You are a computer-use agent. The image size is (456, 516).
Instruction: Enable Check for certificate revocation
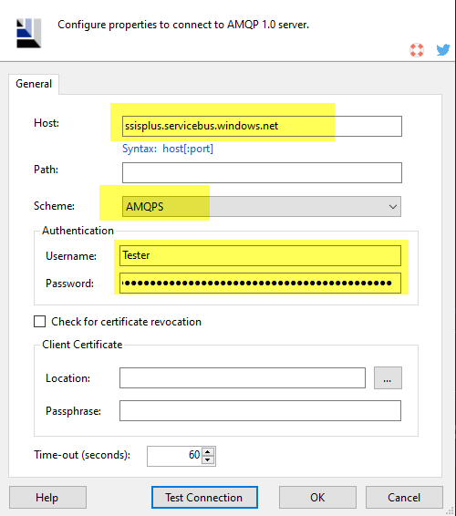39,322
